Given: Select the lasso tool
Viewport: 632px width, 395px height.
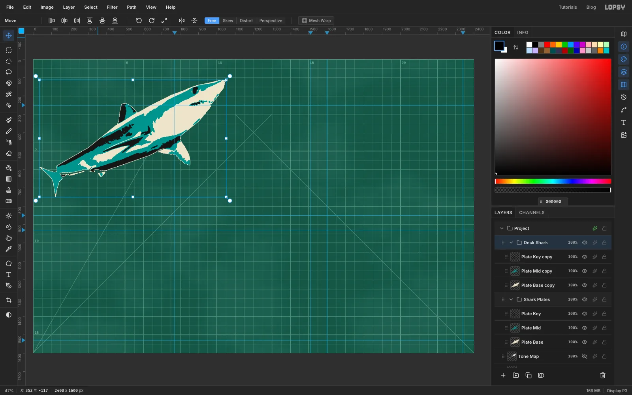Looking at the screenshot, I should click(9, 72).
